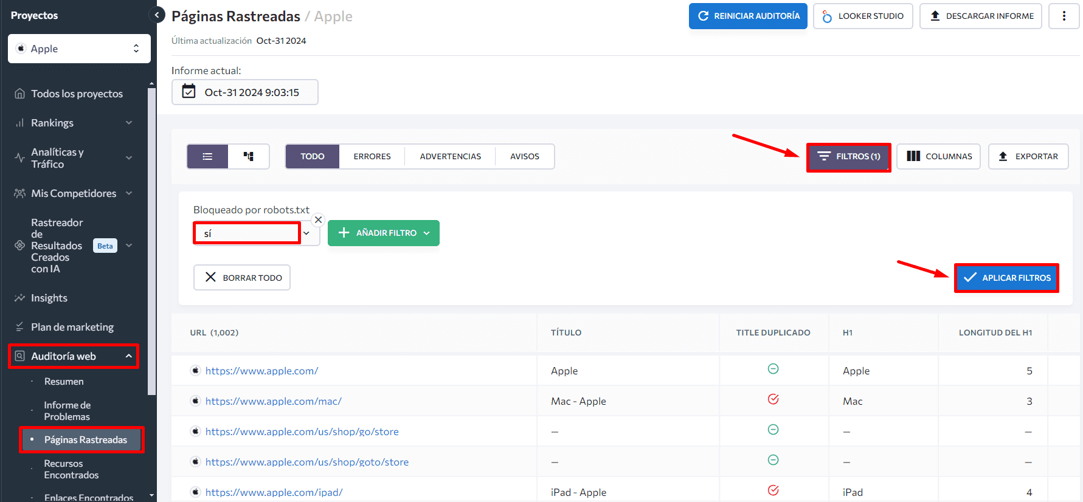Click the Auditoría web magnifier icon
This screenshot has width=1083, height=502.
[x=19, y=356]
